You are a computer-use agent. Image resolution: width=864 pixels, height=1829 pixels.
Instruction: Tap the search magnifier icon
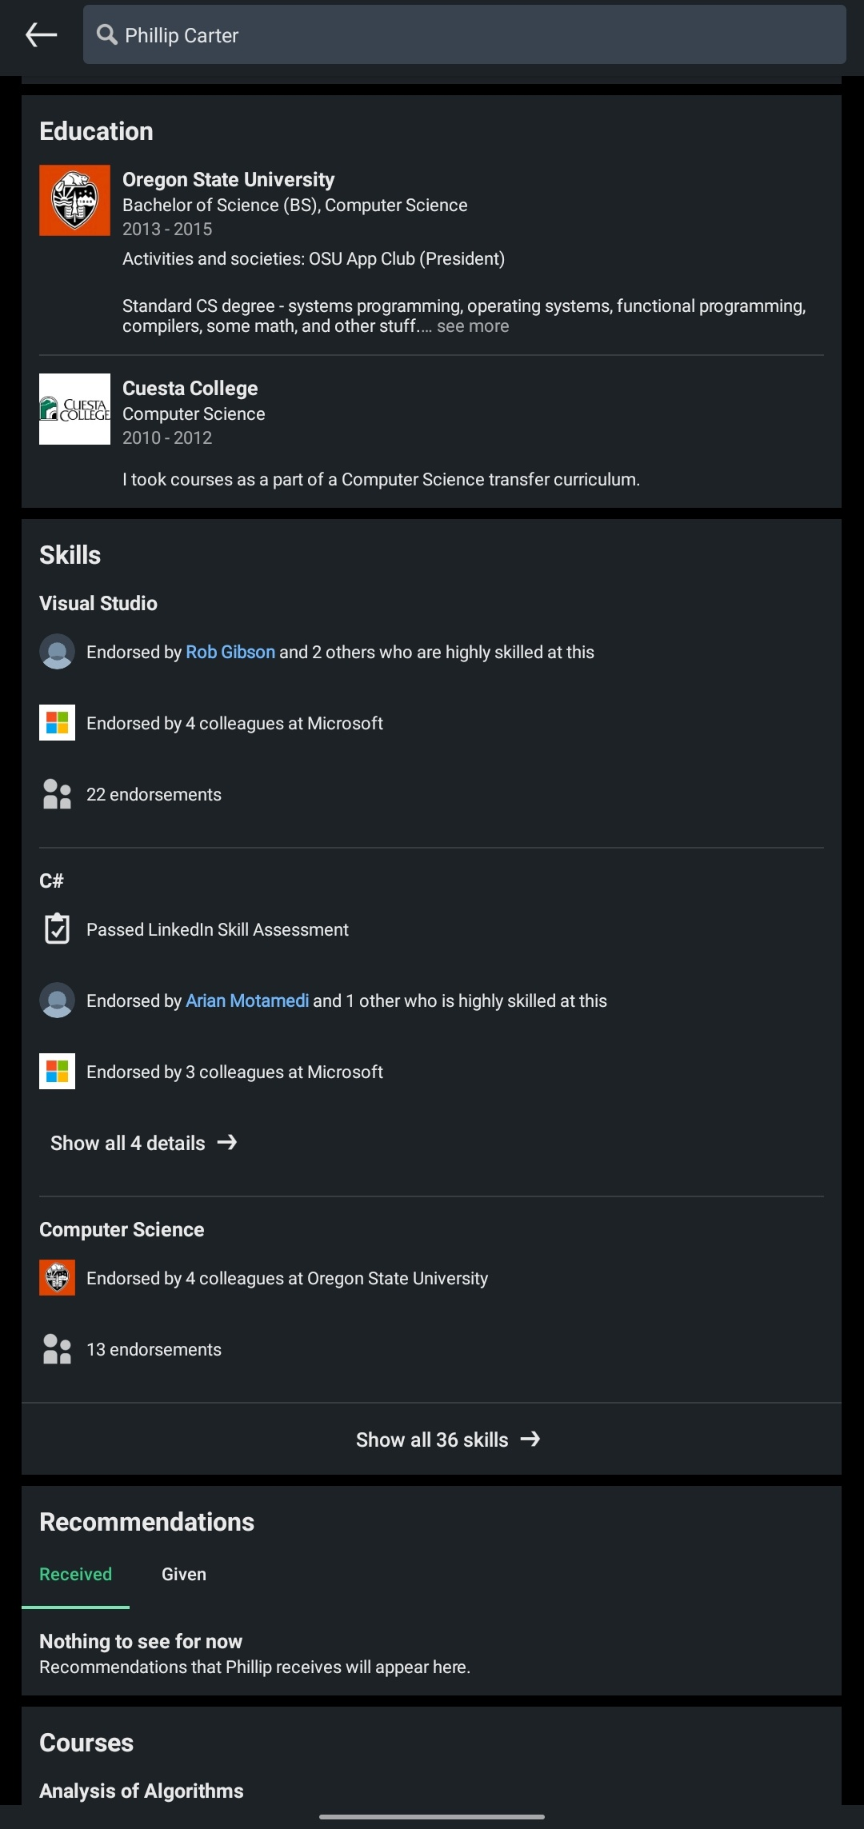[106, 34]
